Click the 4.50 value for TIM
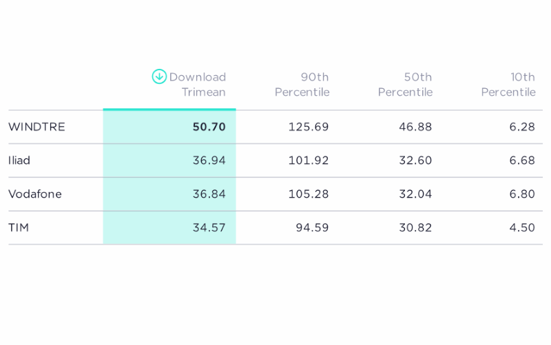551x345 pixels. tap(522, 228)
